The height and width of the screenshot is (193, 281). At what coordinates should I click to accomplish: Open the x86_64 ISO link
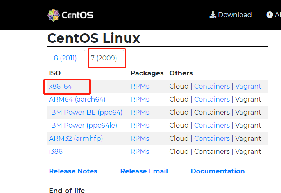[60, 87]
